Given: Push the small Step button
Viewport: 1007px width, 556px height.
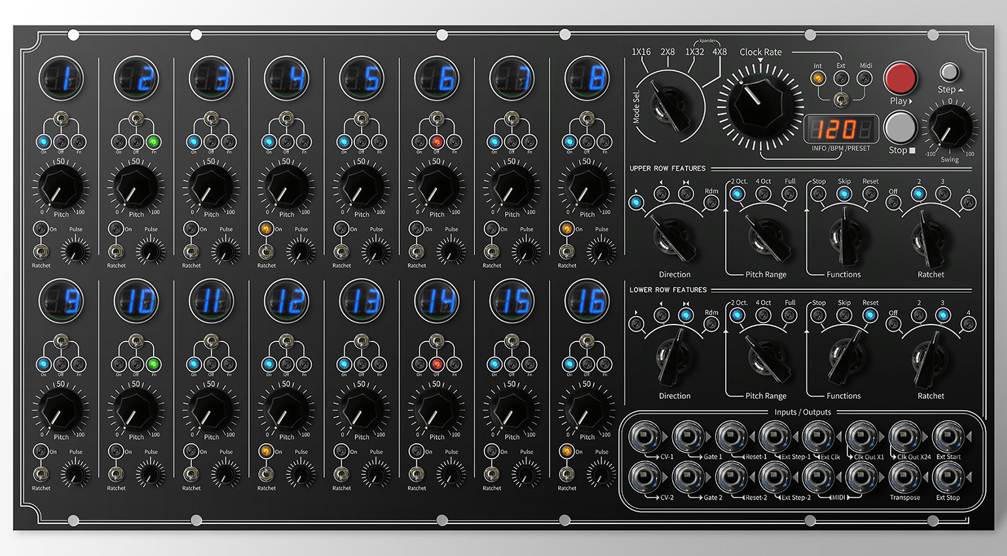Looking at the screenshot, I should (x=949, y=71).
